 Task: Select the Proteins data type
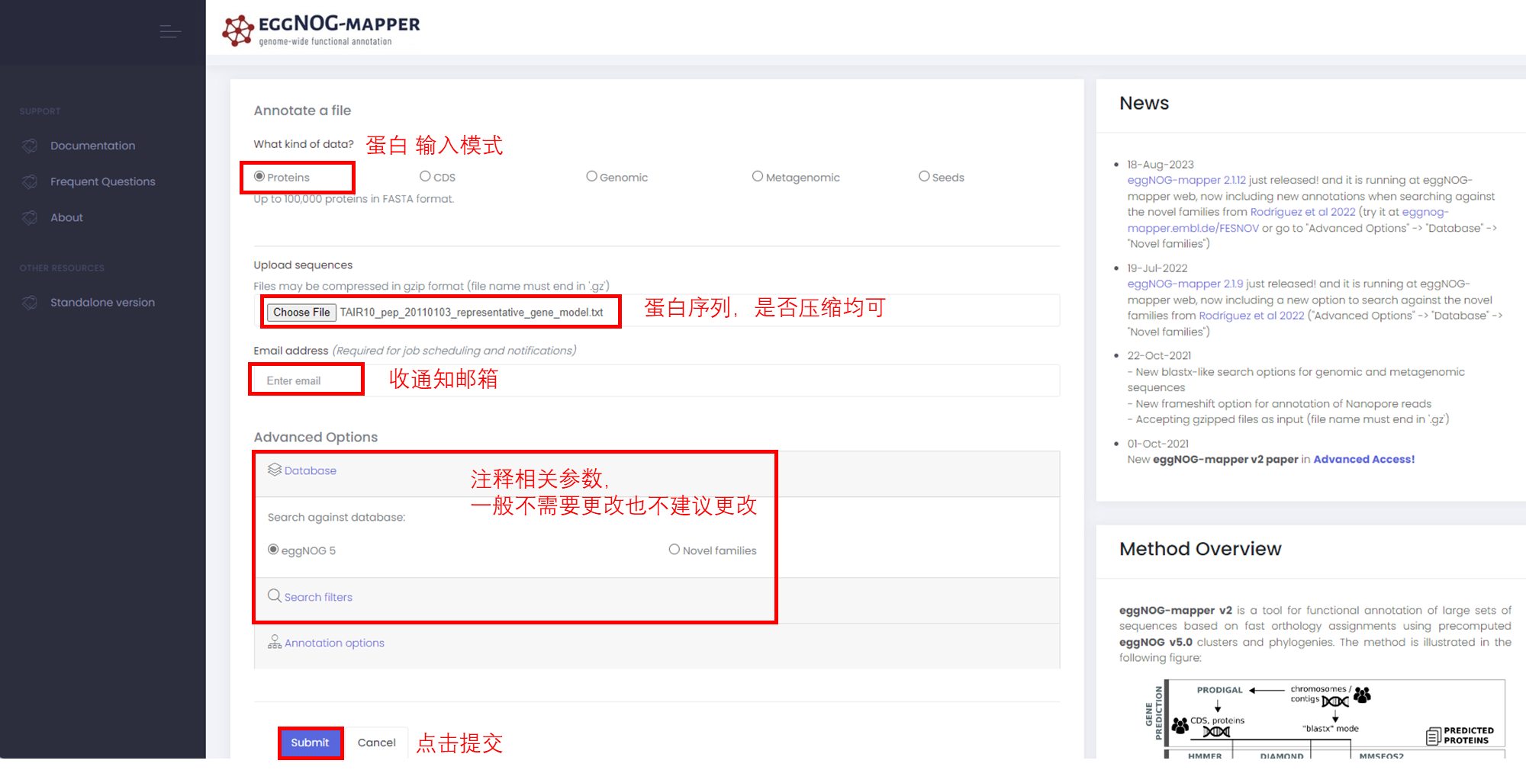pyautogui.click(x=259, y=176)
